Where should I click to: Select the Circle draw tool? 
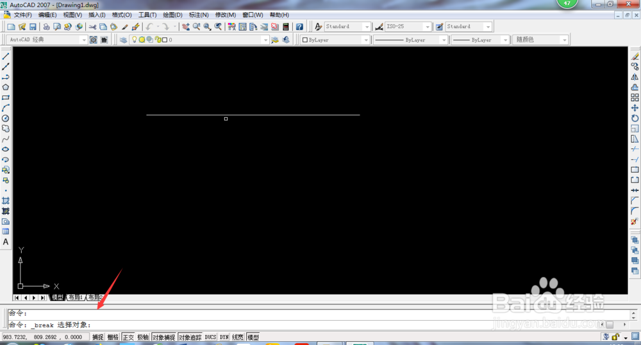6,118
